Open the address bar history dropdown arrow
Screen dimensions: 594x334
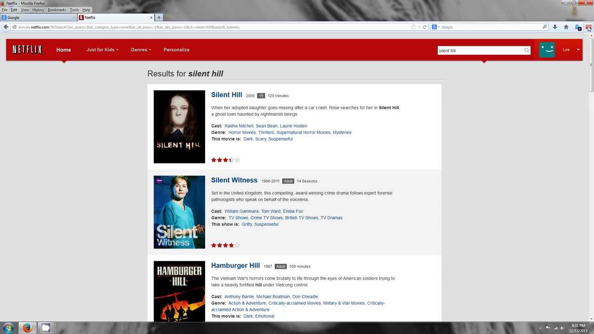click(419, 27)
